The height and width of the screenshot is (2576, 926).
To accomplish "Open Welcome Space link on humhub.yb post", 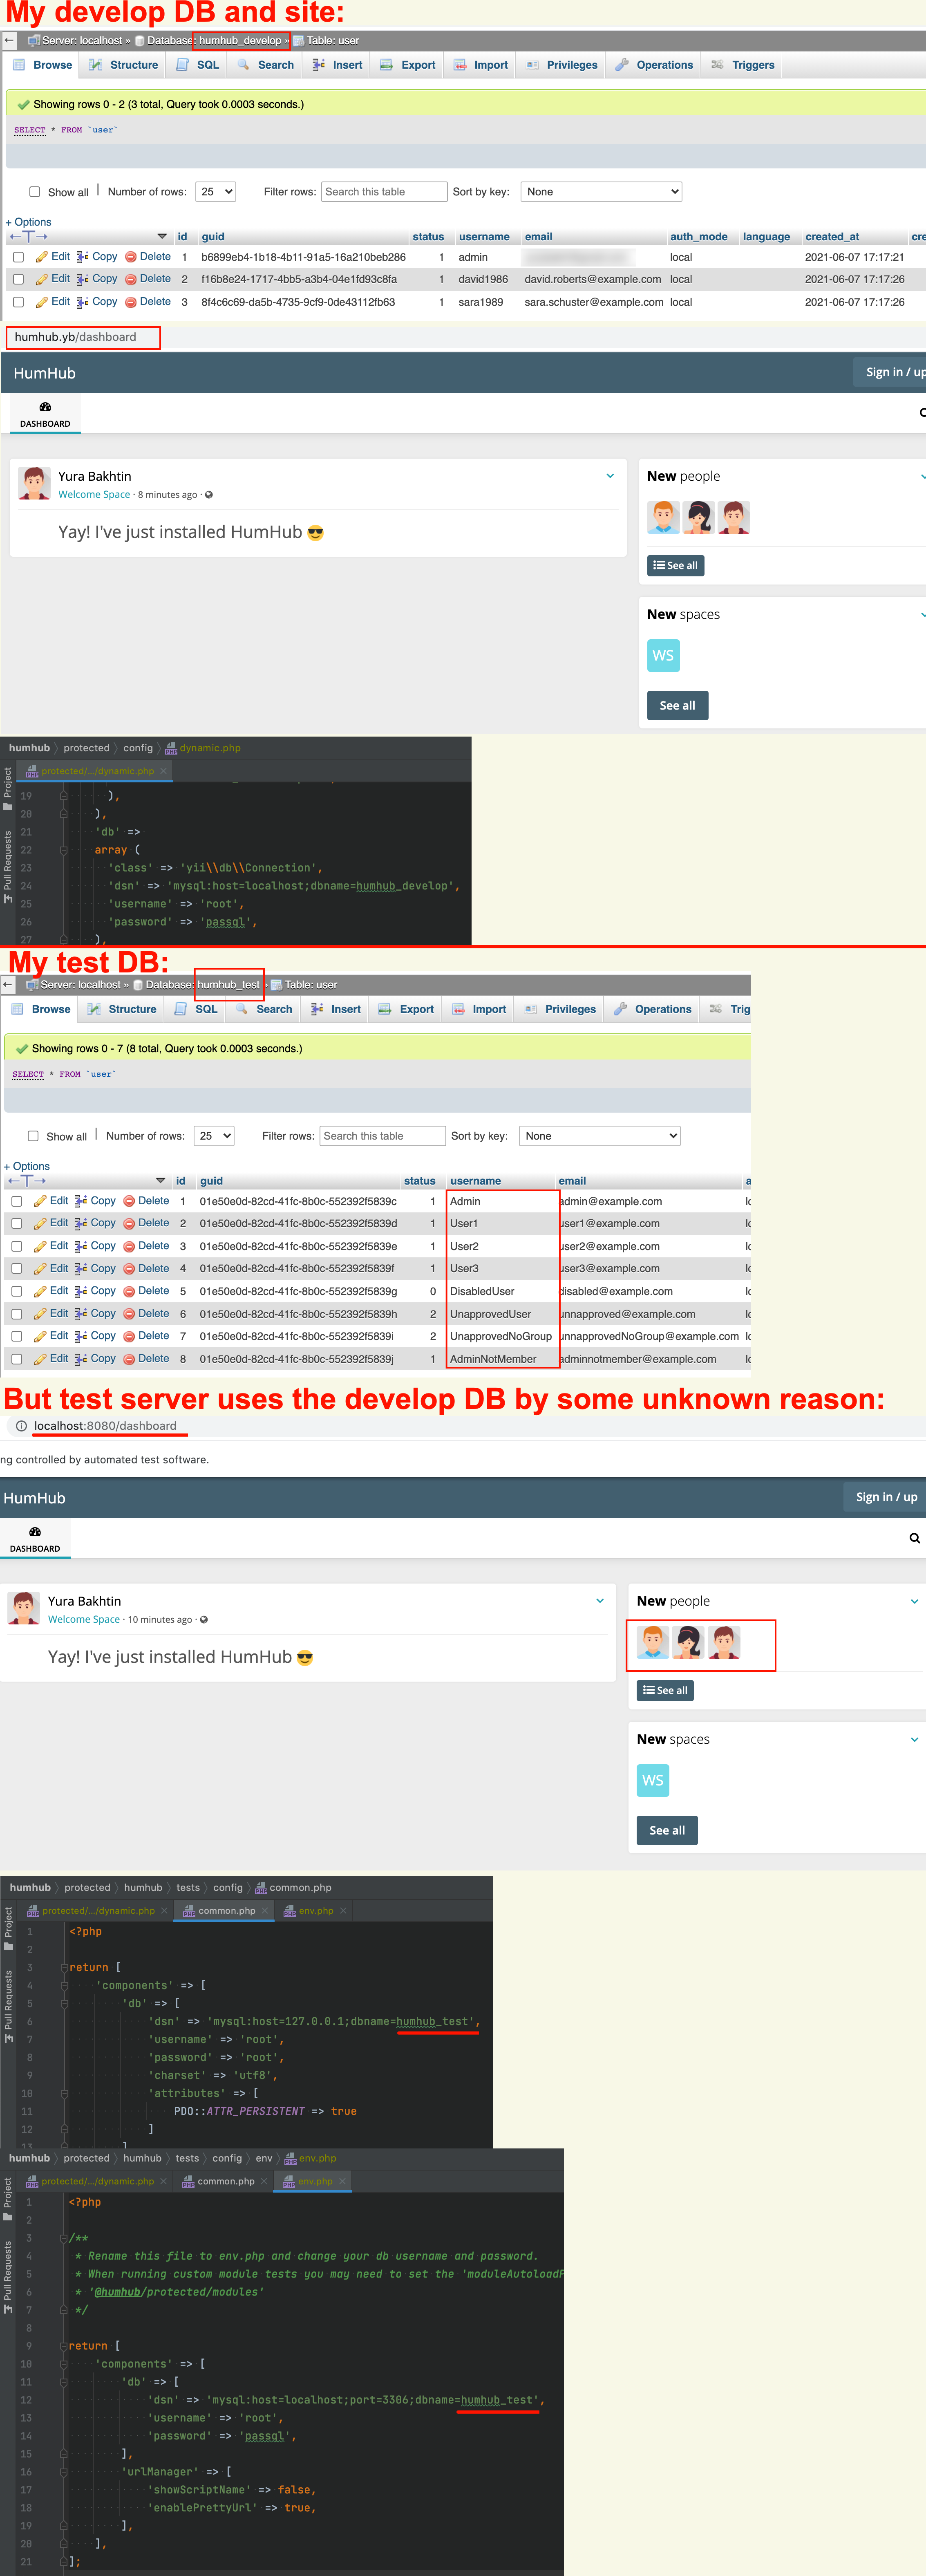I will [x=94, y=494].
